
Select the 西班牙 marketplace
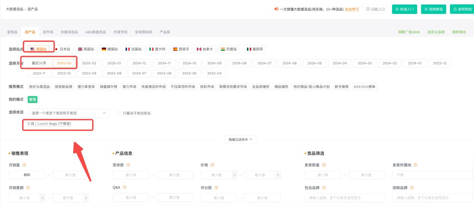pos(181,49)
